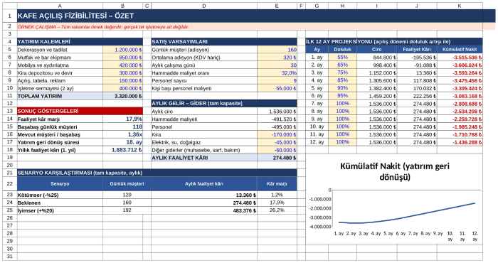Select Yıllık faaliyet kârı value 1.883.712 ₺
Screen dimensions: 498x280
coord(123,150)
